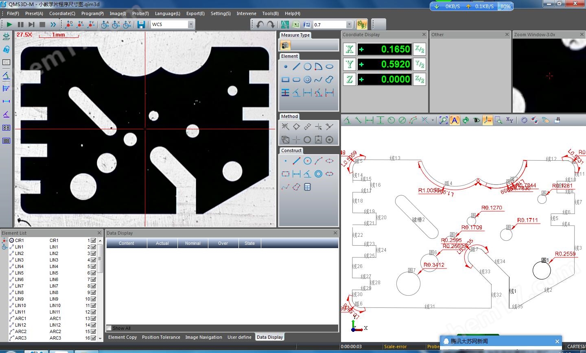Open dropdown arrow beside the intersection tool
The width and height of the screenshot is (586, 353).
point(432,120)
